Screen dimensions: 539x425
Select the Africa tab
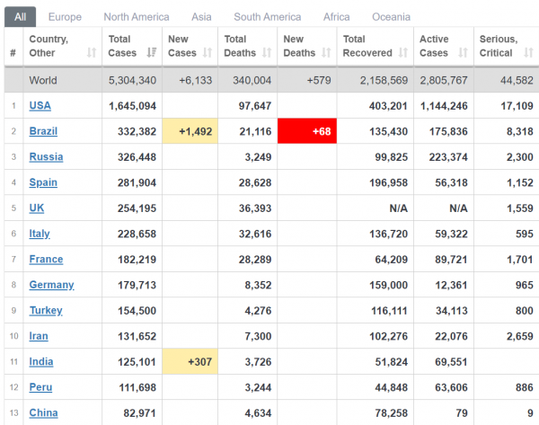(x=337, y=17)
